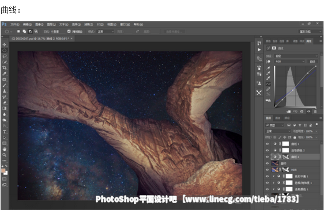
Task: Select the Elliptical Marquee tool in toolbox
Action: pos(5,50)
